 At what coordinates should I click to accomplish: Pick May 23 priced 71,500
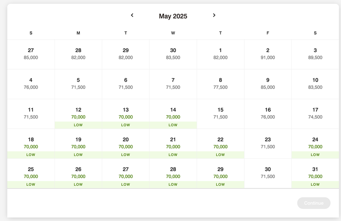point(268,144)
